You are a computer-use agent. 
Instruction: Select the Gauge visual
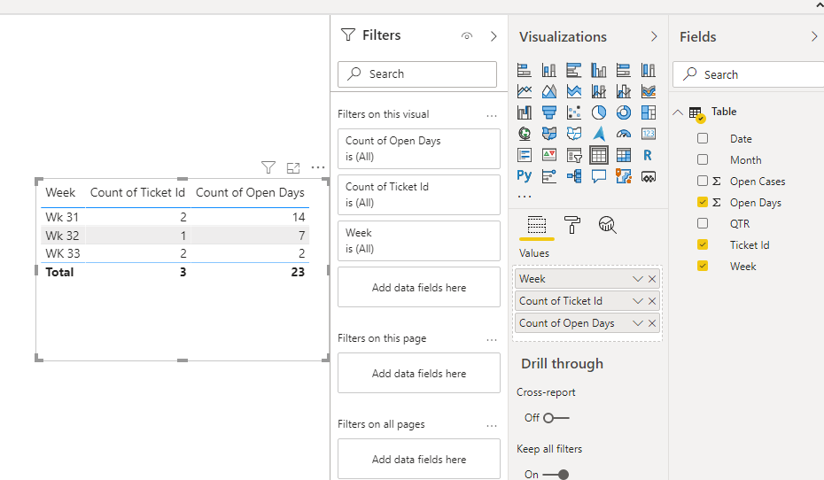coord(623,134)
